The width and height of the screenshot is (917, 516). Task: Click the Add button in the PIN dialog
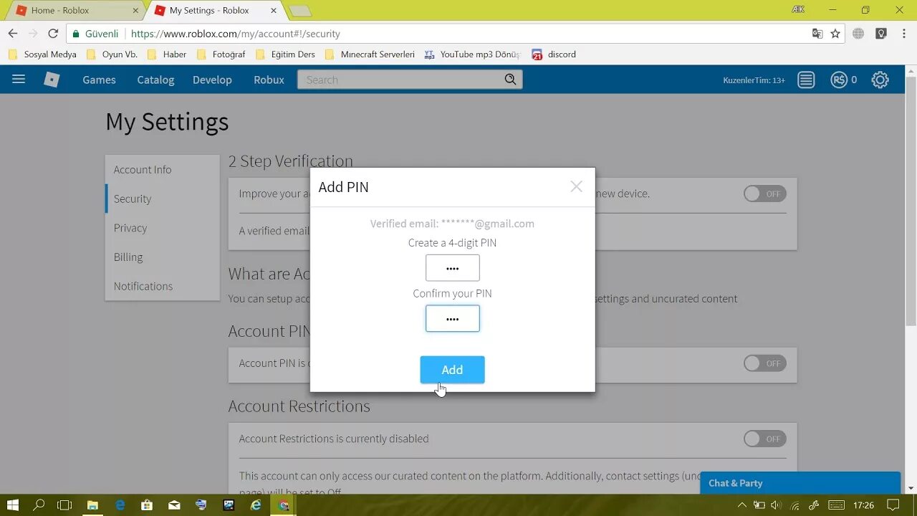coord(452,370)
